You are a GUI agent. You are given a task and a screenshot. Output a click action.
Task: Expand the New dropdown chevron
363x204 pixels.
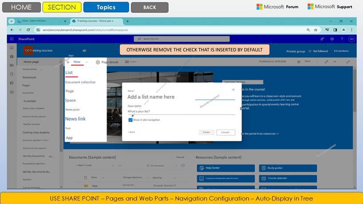pyautogui.click(x=87, y=62)
